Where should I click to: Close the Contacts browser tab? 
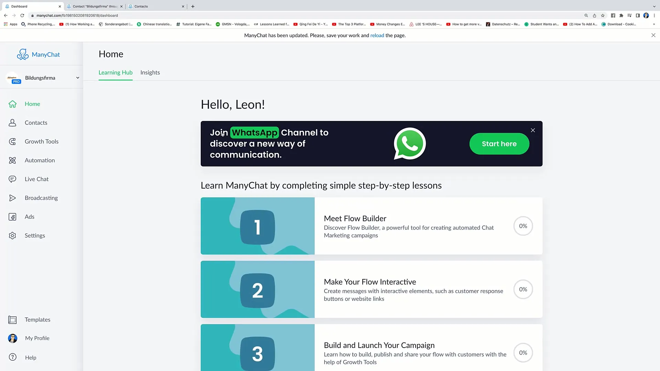click(183, 6)
